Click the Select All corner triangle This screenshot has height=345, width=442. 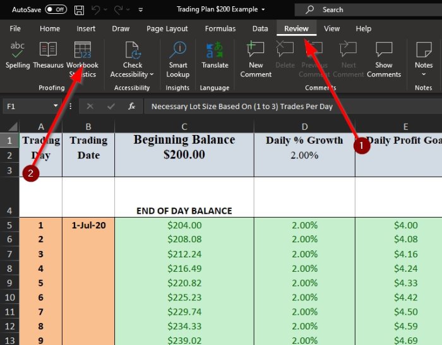(13, 127)
